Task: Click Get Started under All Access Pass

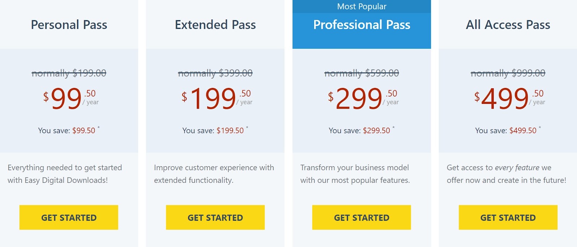Action: [x=508, y=217]
